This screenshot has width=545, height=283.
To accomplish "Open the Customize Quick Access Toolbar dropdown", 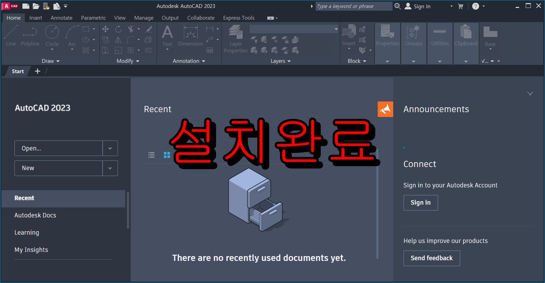I will [66, 6].
